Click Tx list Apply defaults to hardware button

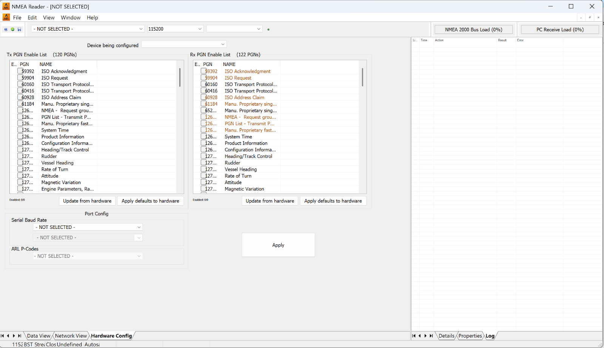[150, 201]
